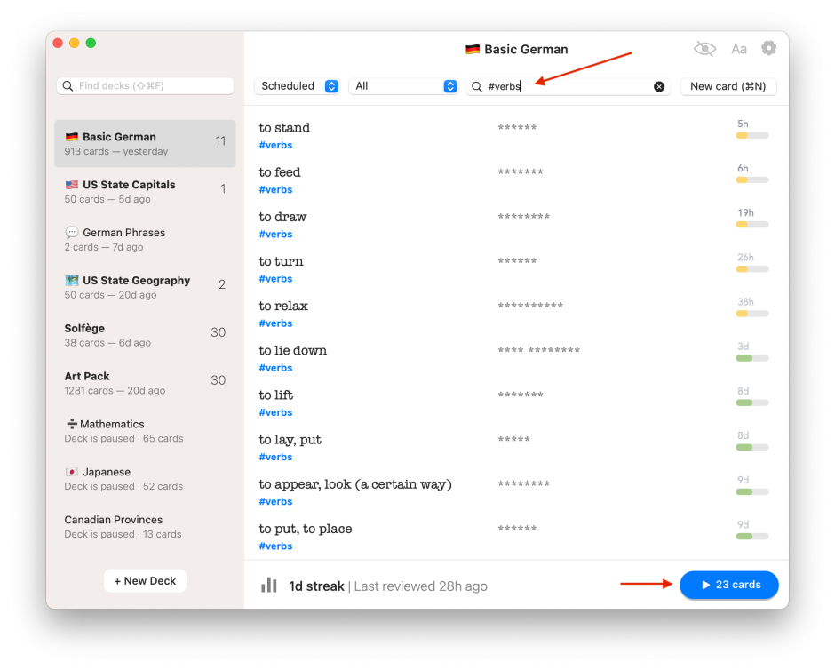Click the division sign icon of Mathematics
This screenshot has width=835, height=670.
(x=72, y=424)
